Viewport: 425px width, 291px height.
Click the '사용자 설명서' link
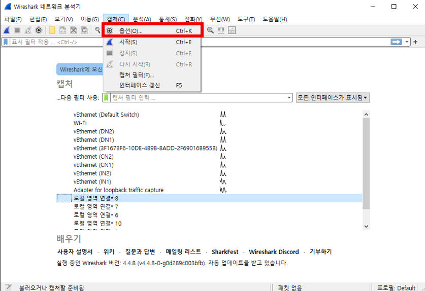click(75, 252)
